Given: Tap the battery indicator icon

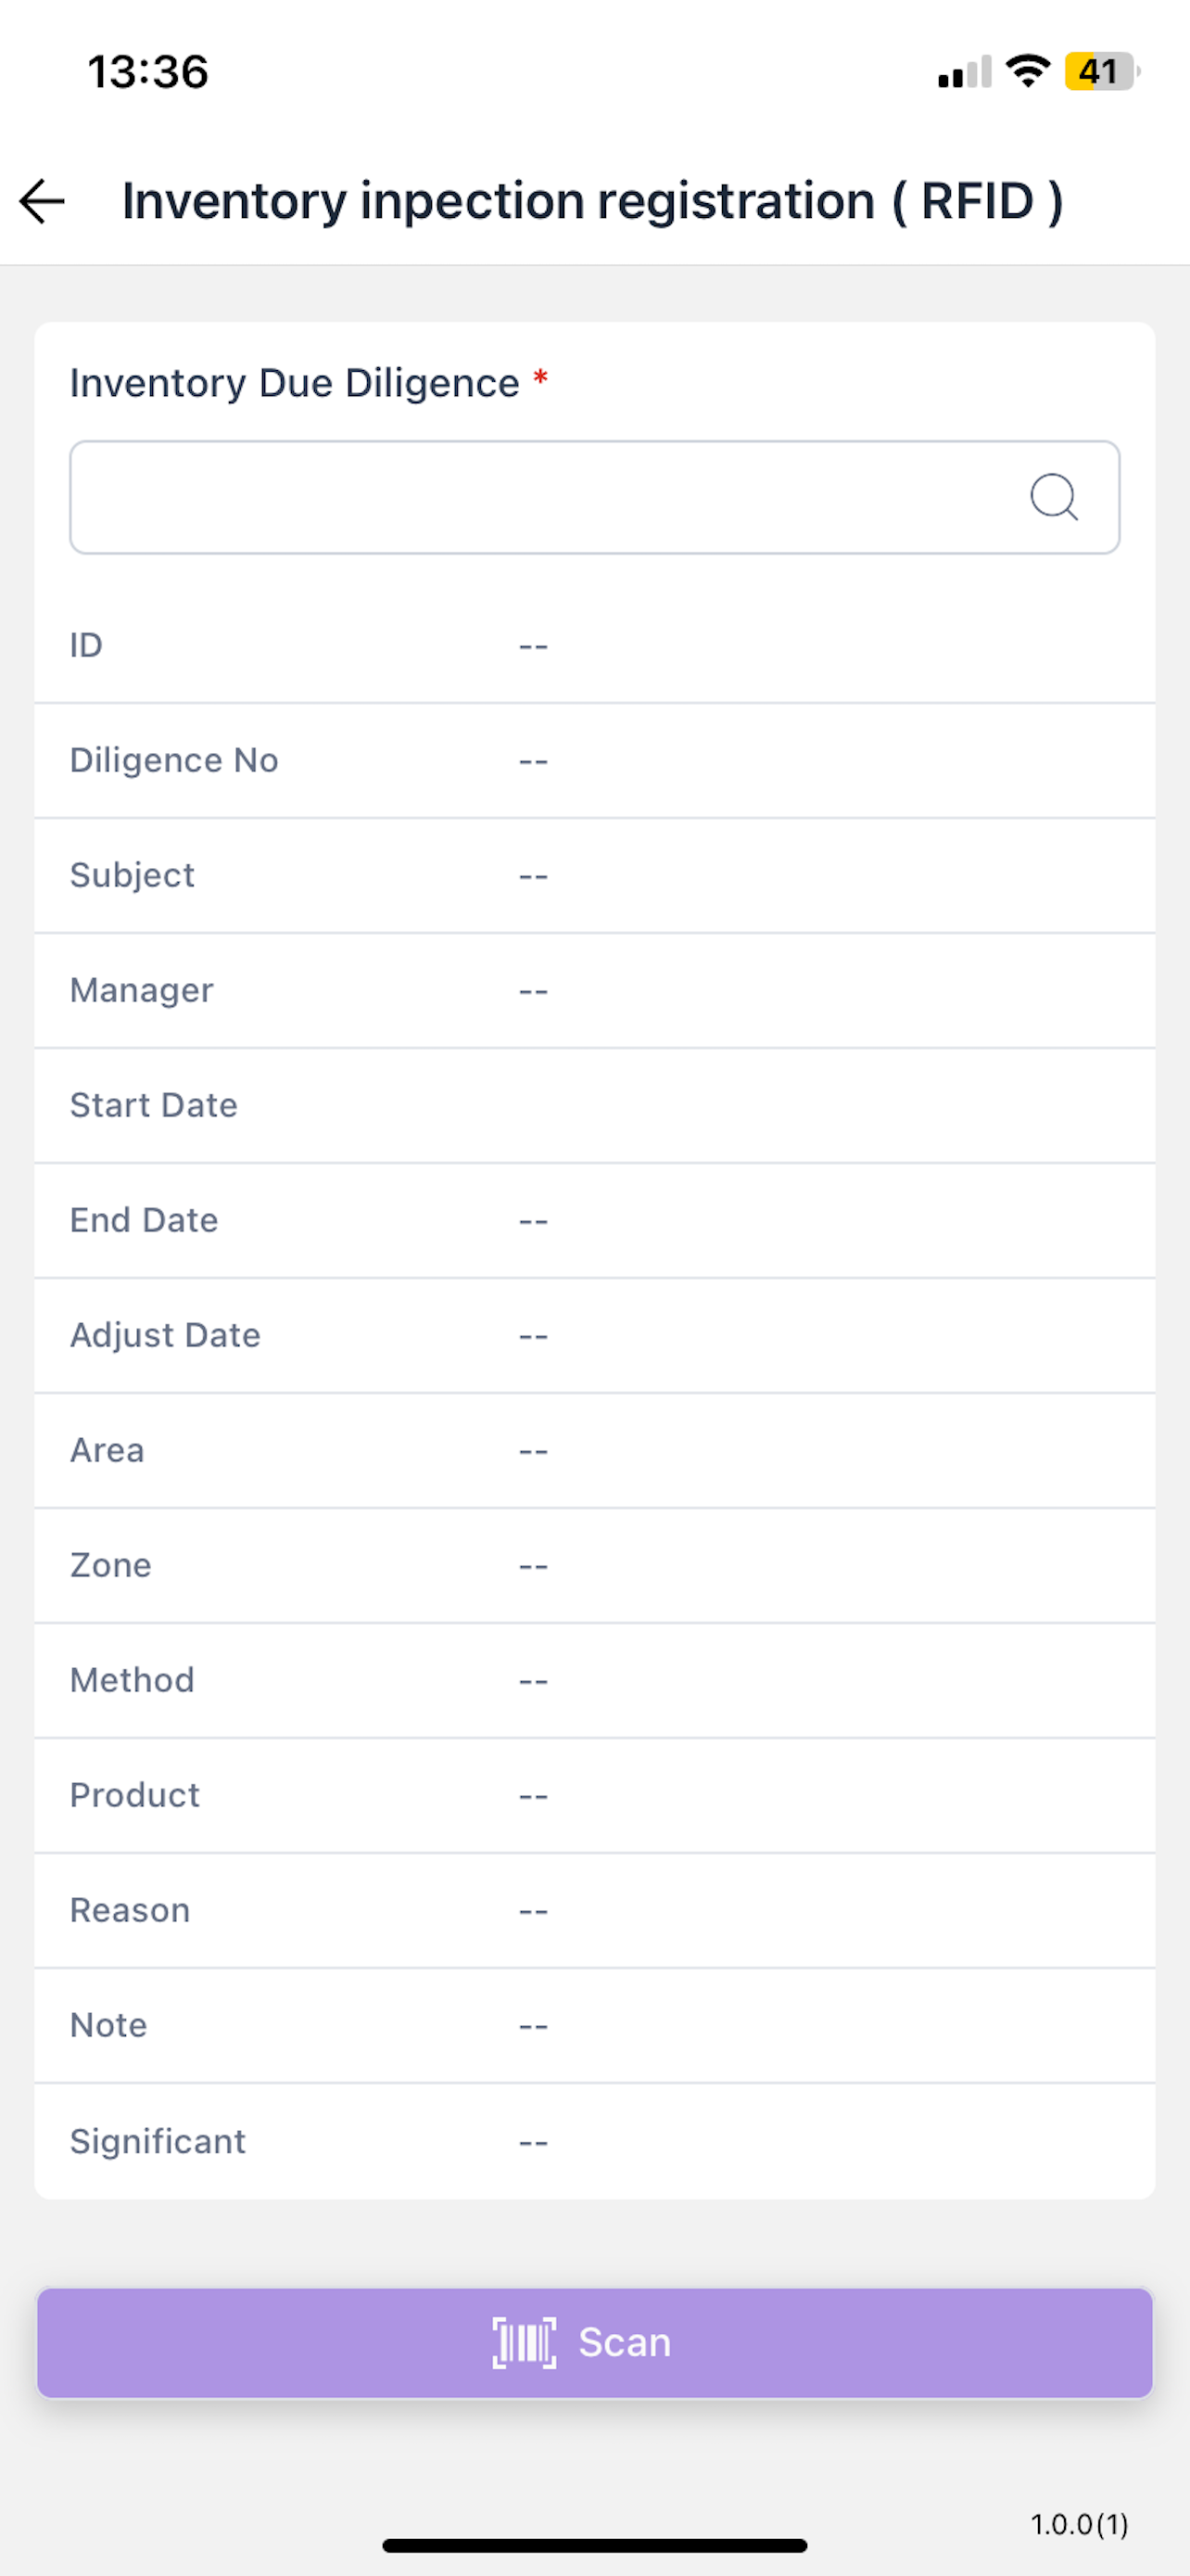Looking at the screenshot, I should tap(1102, 71).
